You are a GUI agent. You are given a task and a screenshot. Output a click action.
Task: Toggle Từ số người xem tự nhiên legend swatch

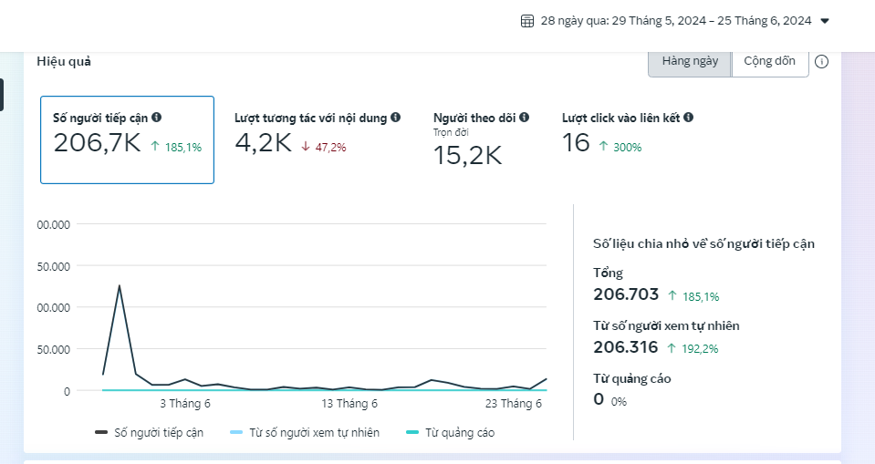click(236, 432)
